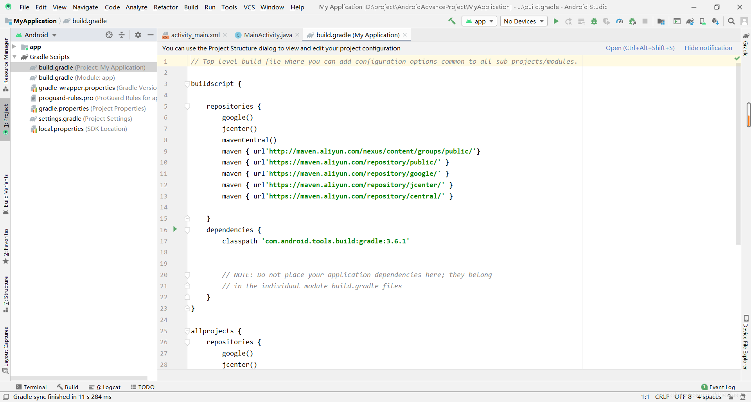Click 4 spaces indent setting

click(x=709, y=397)
